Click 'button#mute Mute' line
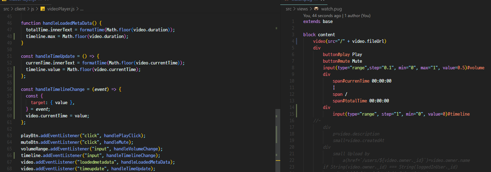 342,61
